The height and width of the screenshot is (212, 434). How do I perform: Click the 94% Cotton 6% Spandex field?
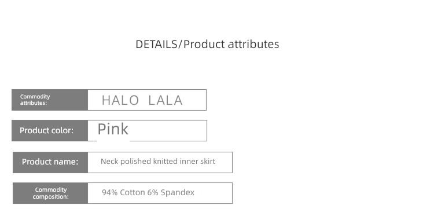(160, 193)
